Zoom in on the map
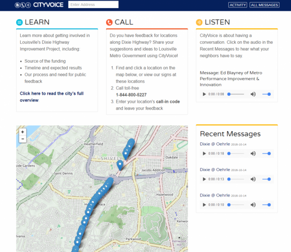The width and height of the screenshot is (291, 252). (23, 132)
